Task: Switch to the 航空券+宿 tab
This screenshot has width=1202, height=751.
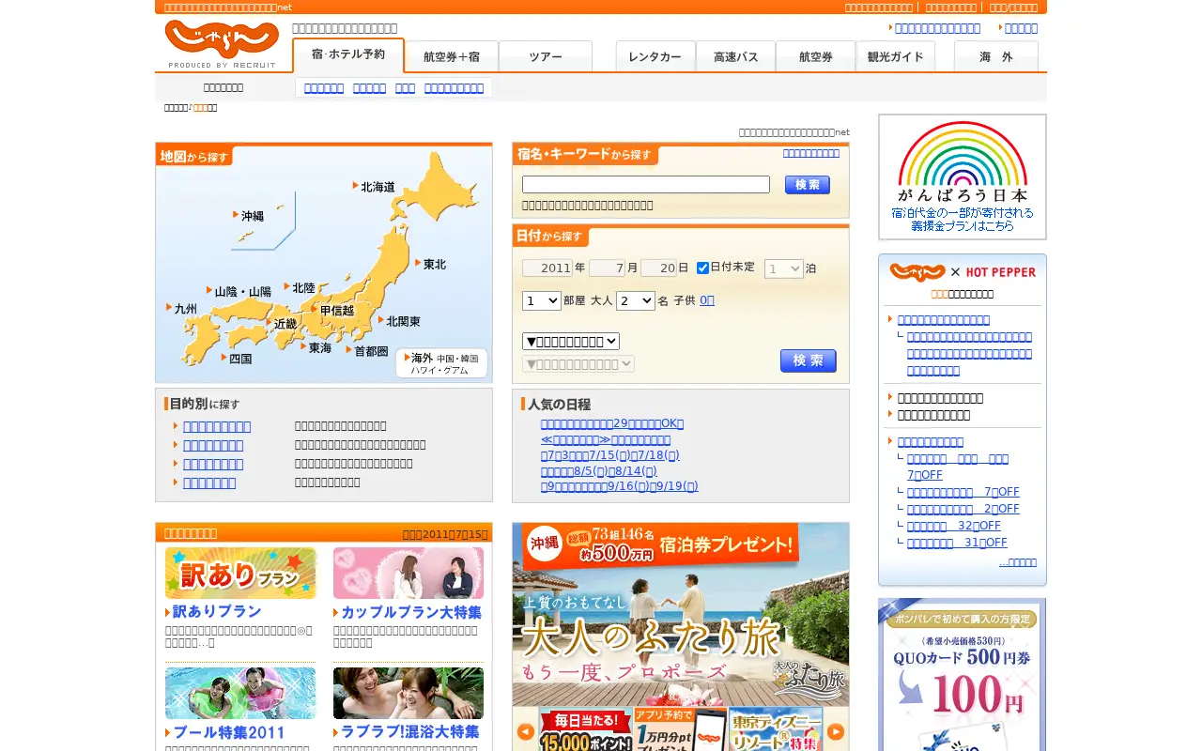Action: pos(452,56)
